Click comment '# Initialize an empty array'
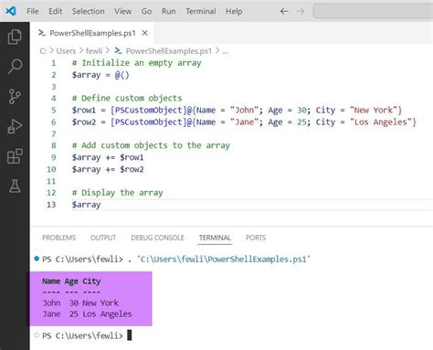The image size is (433, 350). coord(137,63)
